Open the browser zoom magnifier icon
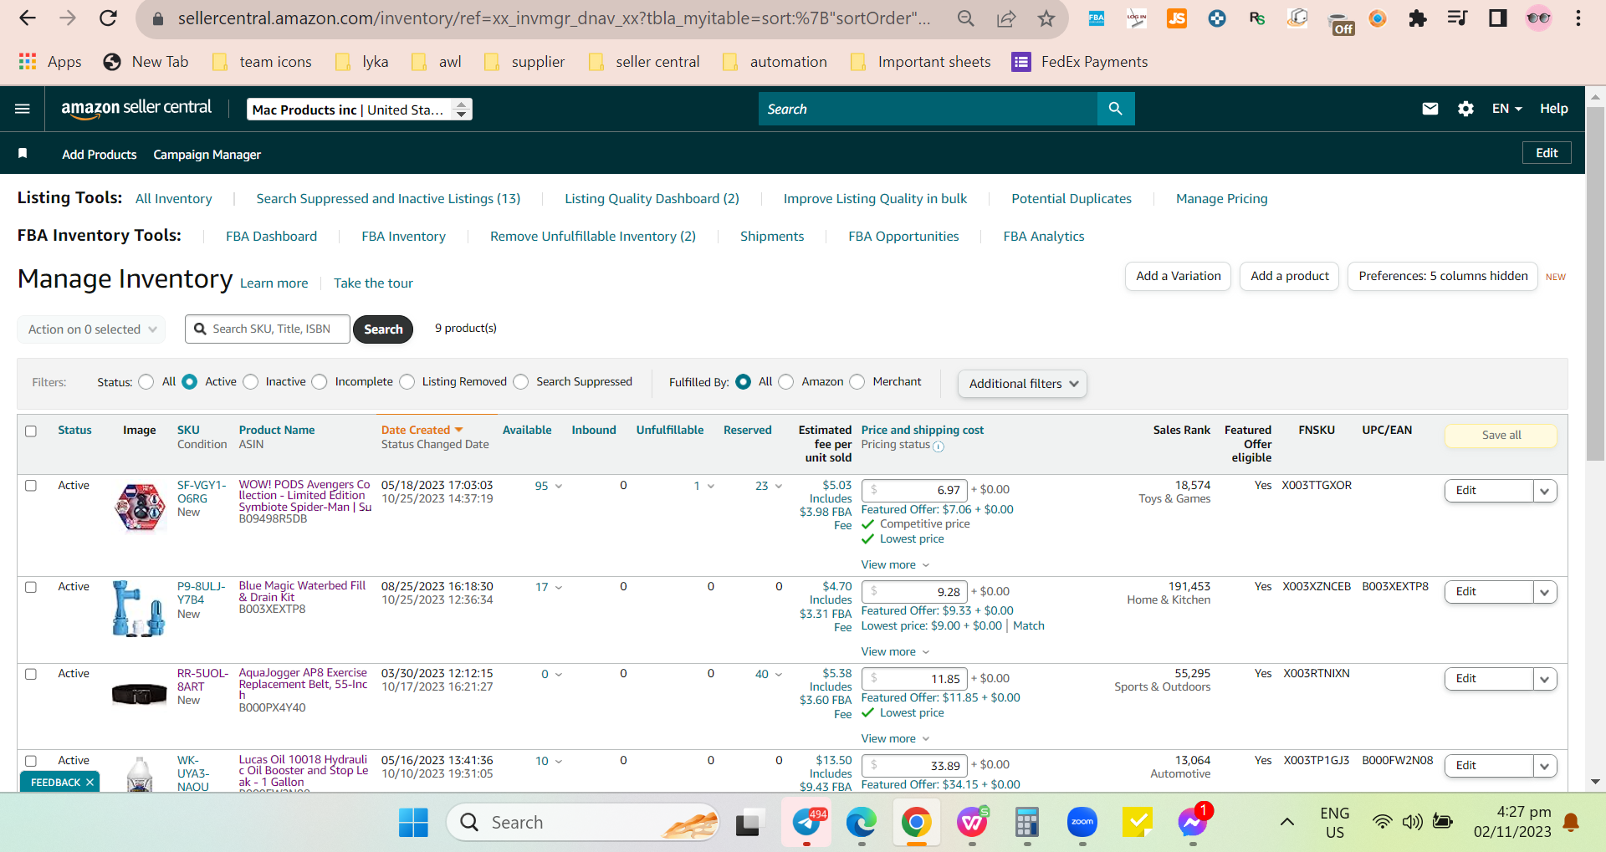Viewport: 1606px width, 852px height. tap(966, 18)
